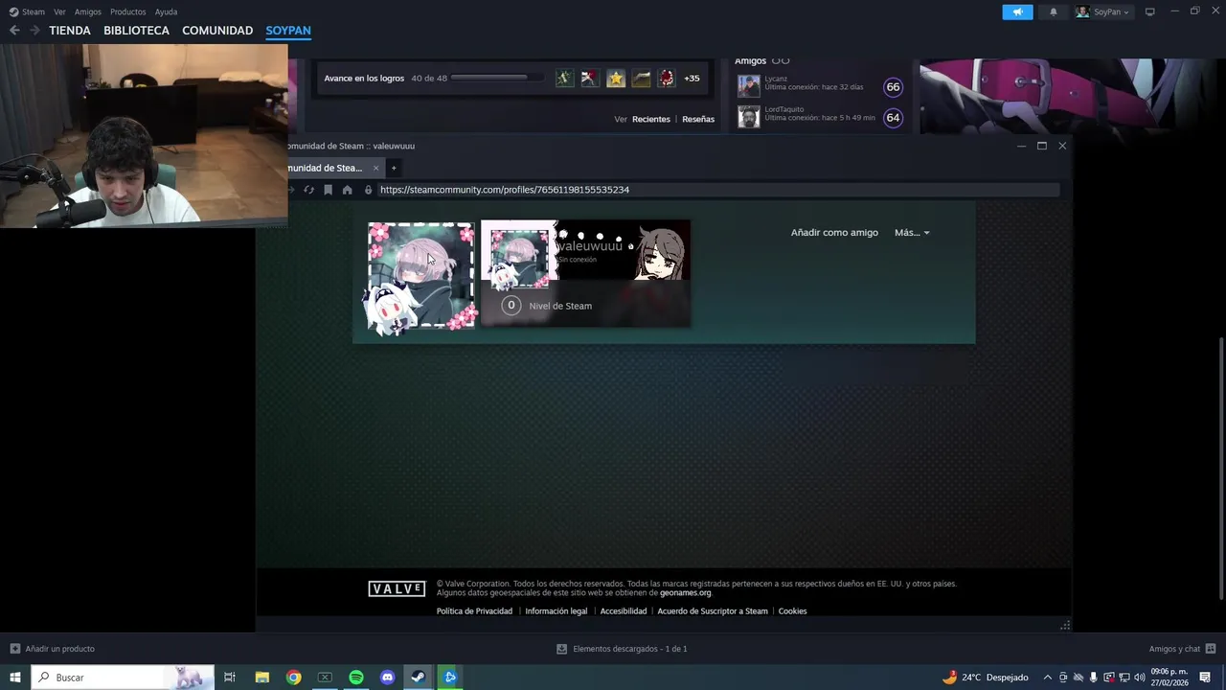The width and height of the screenshot is (1226, 690).
Task: Click the first green achievement icon
Action: point(565,79)
